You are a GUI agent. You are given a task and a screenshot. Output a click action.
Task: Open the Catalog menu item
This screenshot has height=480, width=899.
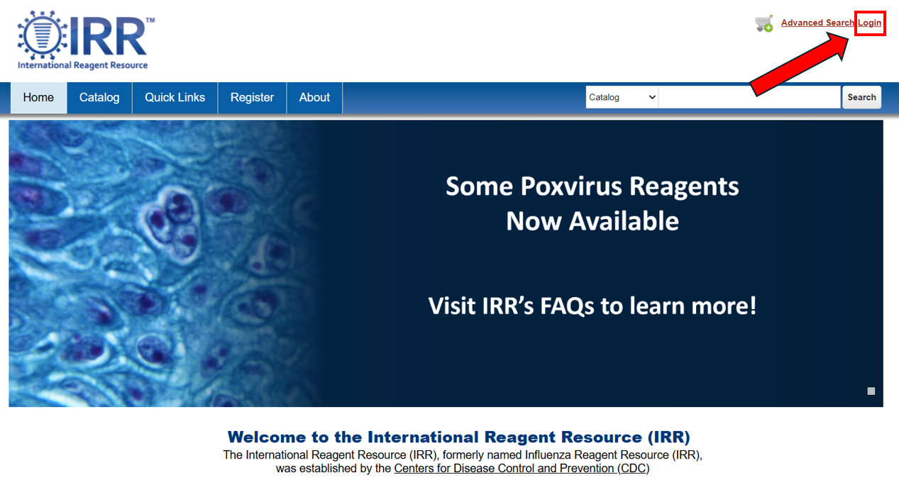click(99, 98)
